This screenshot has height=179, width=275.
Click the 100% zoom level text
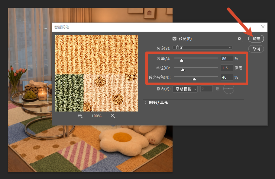coord(96,116)
